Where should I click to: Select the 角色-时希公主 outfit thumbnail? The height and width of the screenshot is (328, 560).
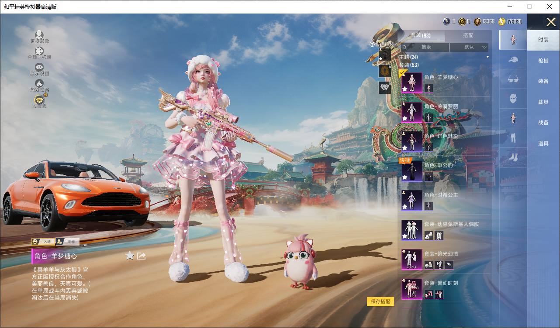tap(411, 201)
